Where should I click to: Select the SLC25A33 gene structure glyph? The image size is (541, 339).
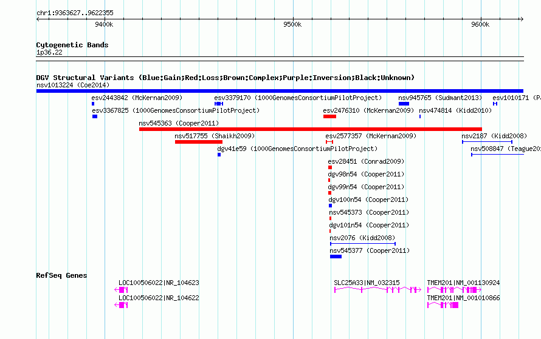[x=377, y=290]
